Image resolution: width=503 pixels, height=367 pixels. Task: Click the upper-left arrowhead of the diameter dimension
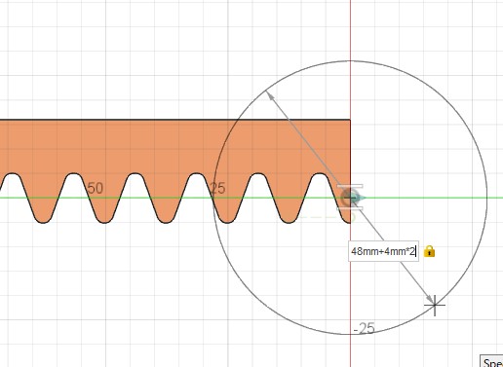click(x=269, y=94)
